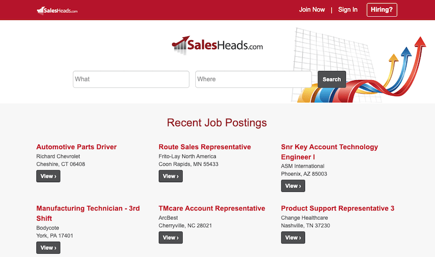435x257 pixels.
Task: Focus the Where location field
Action: point(253,79)
